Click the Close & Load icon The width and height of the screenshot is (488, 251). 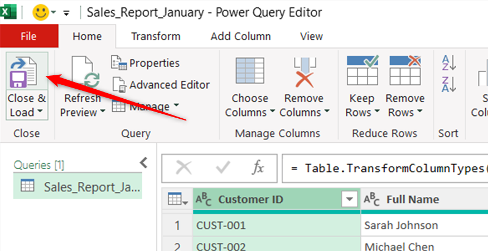pyautogui.click(x=23, y=71)
